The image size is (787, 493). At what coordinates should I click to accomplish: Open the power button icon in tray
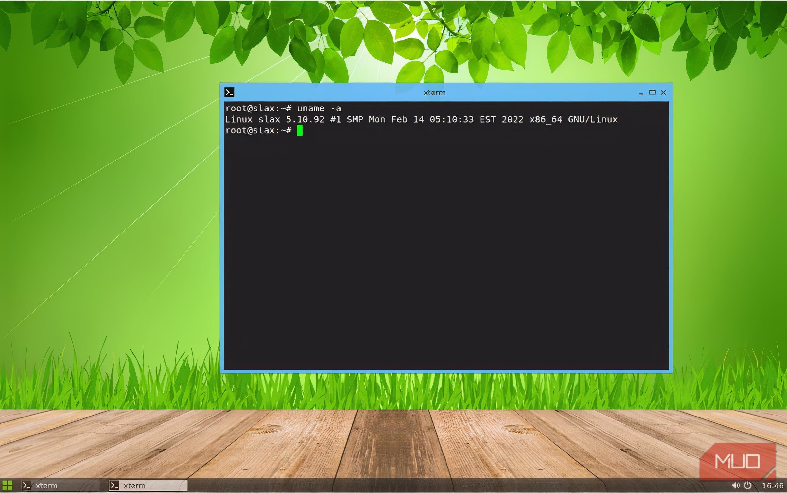coord(748,485)
